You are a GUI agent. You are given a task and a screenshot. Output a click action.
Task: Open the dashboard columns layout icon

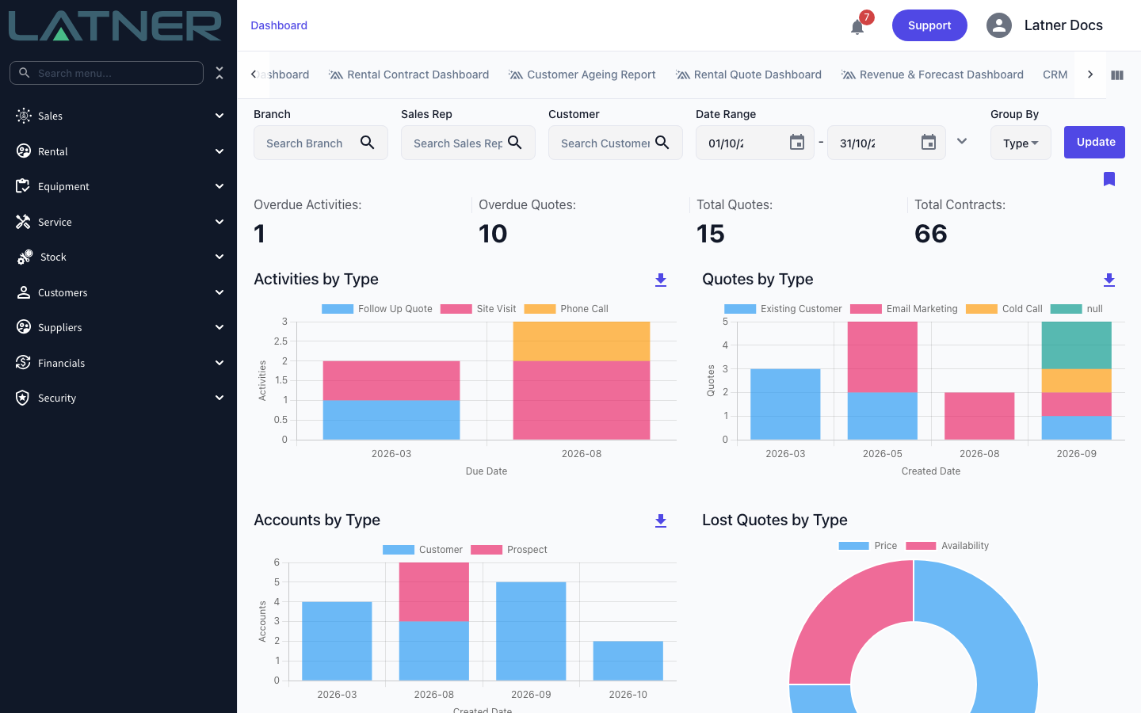click(1117, 75)
